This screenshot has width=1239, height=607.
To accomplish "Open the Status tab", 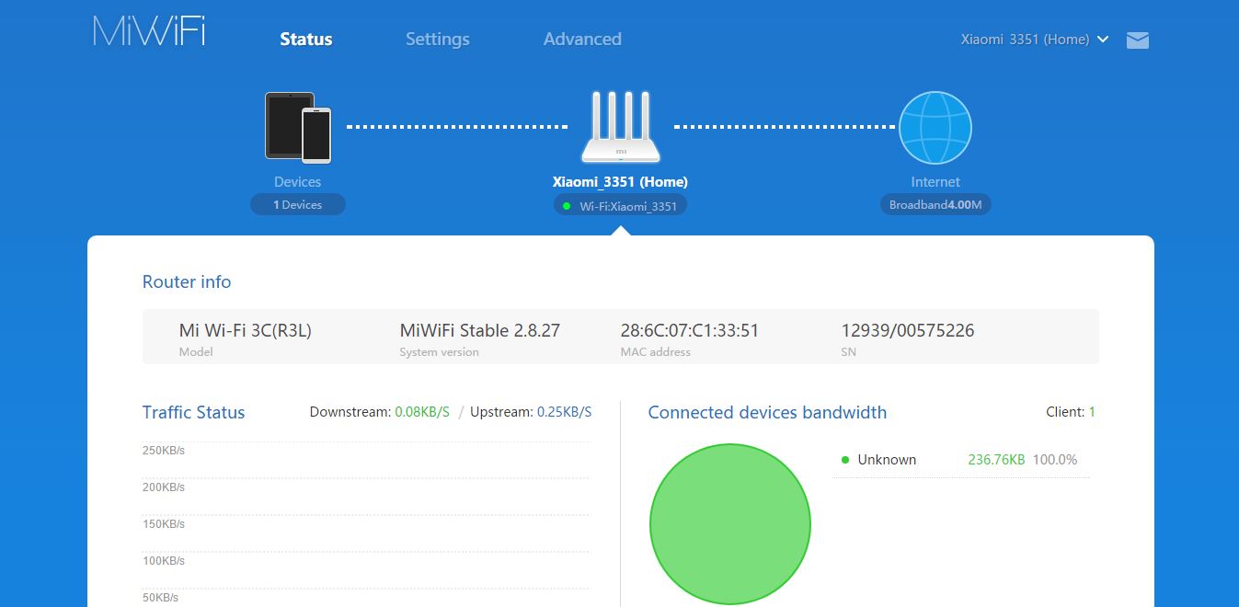I will click(306, 40).
